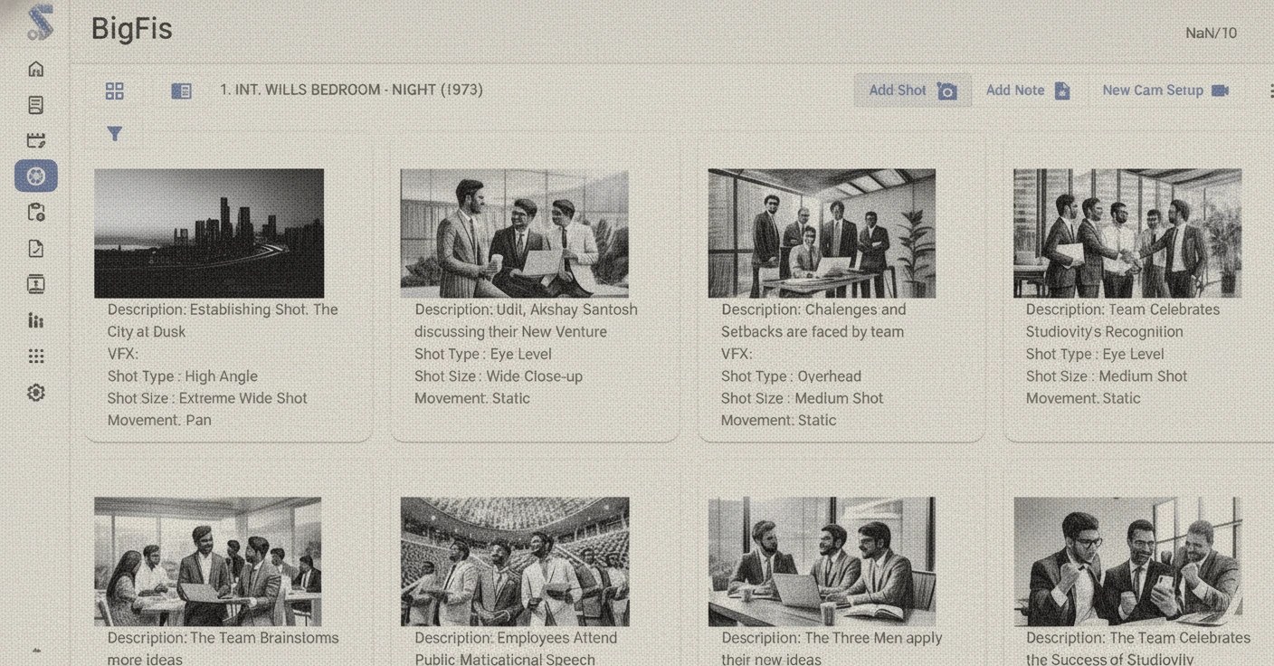Open the Reports document sidebar icon

point(35,247)
